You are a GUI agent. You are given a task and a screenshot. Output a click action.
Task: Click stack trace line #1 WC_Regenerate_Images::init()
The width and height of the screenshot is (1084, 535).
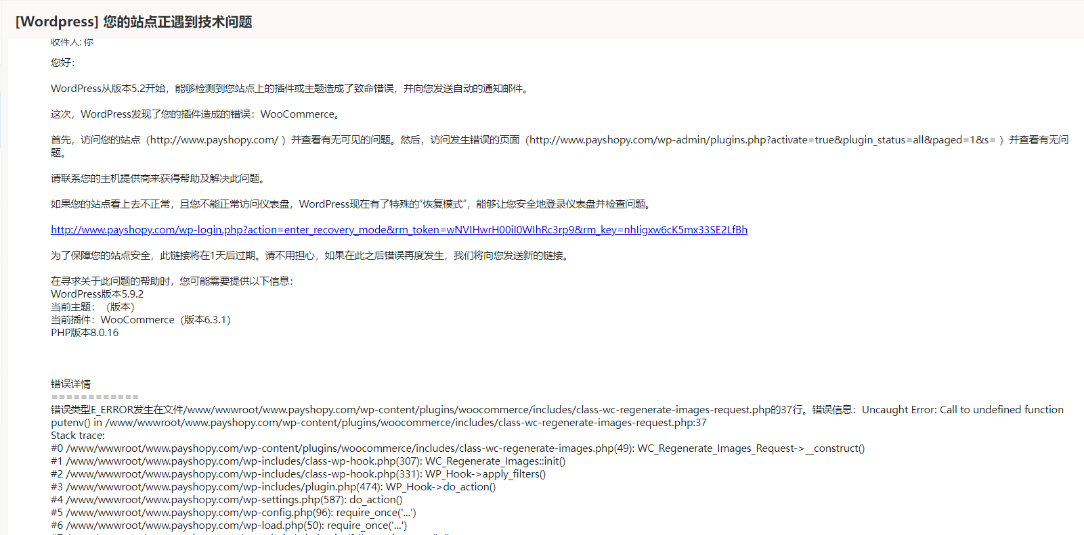pyautogui.click(x=308, y=461)
